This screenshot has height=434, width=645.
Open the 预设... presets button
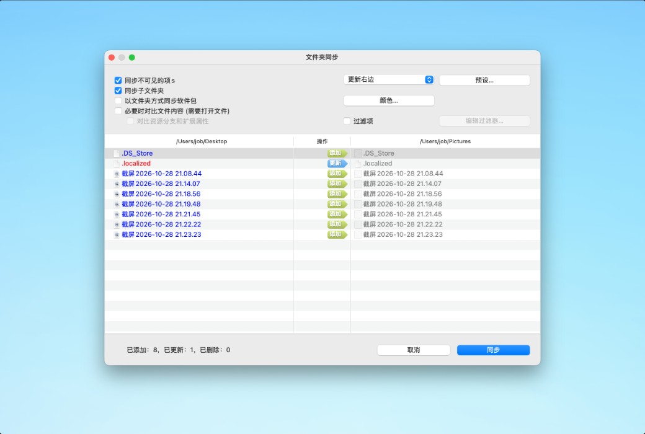pos(484,80)
